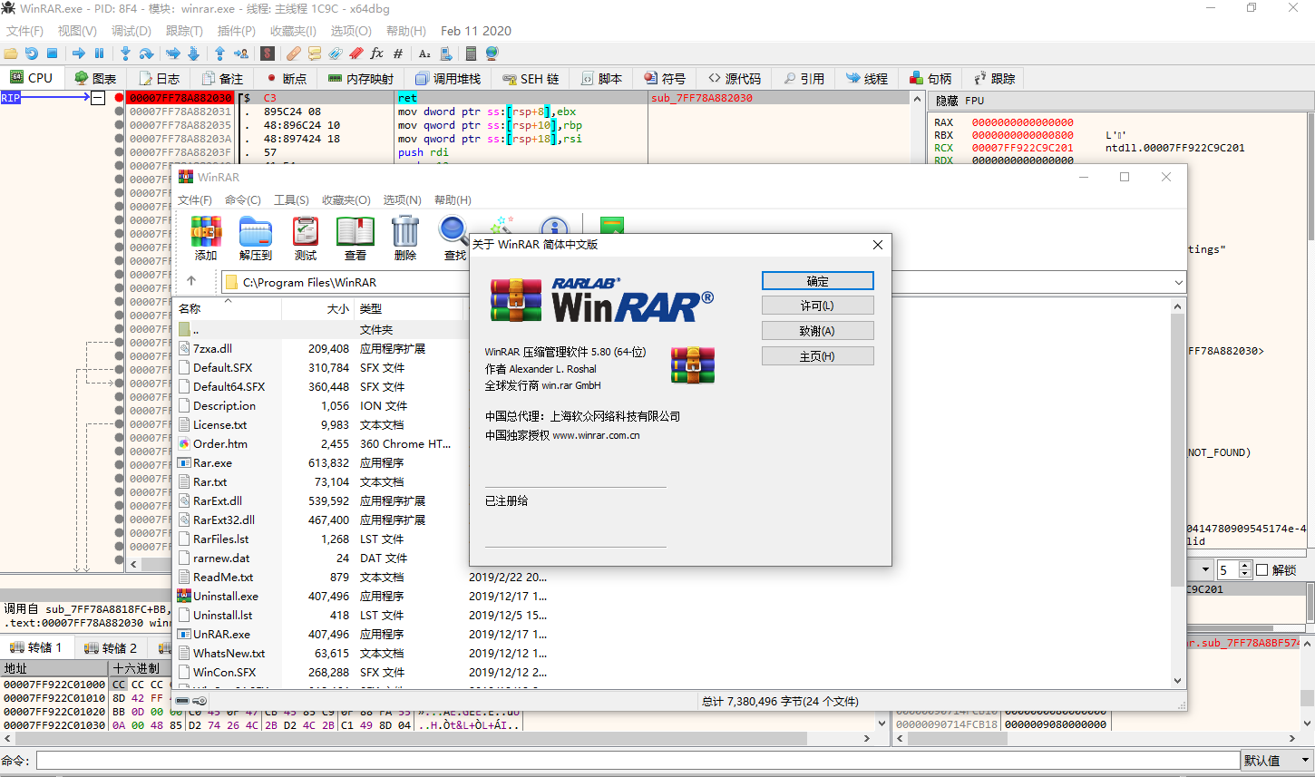Click the 致谢(A) button
The width and height of the screenshot is (1315, 777).
(818, 331)
